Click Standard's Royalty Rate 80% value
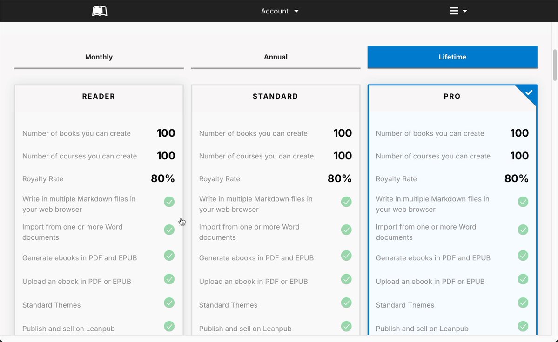Viewport: 558px width, 342px height. (x=339, y=178)
